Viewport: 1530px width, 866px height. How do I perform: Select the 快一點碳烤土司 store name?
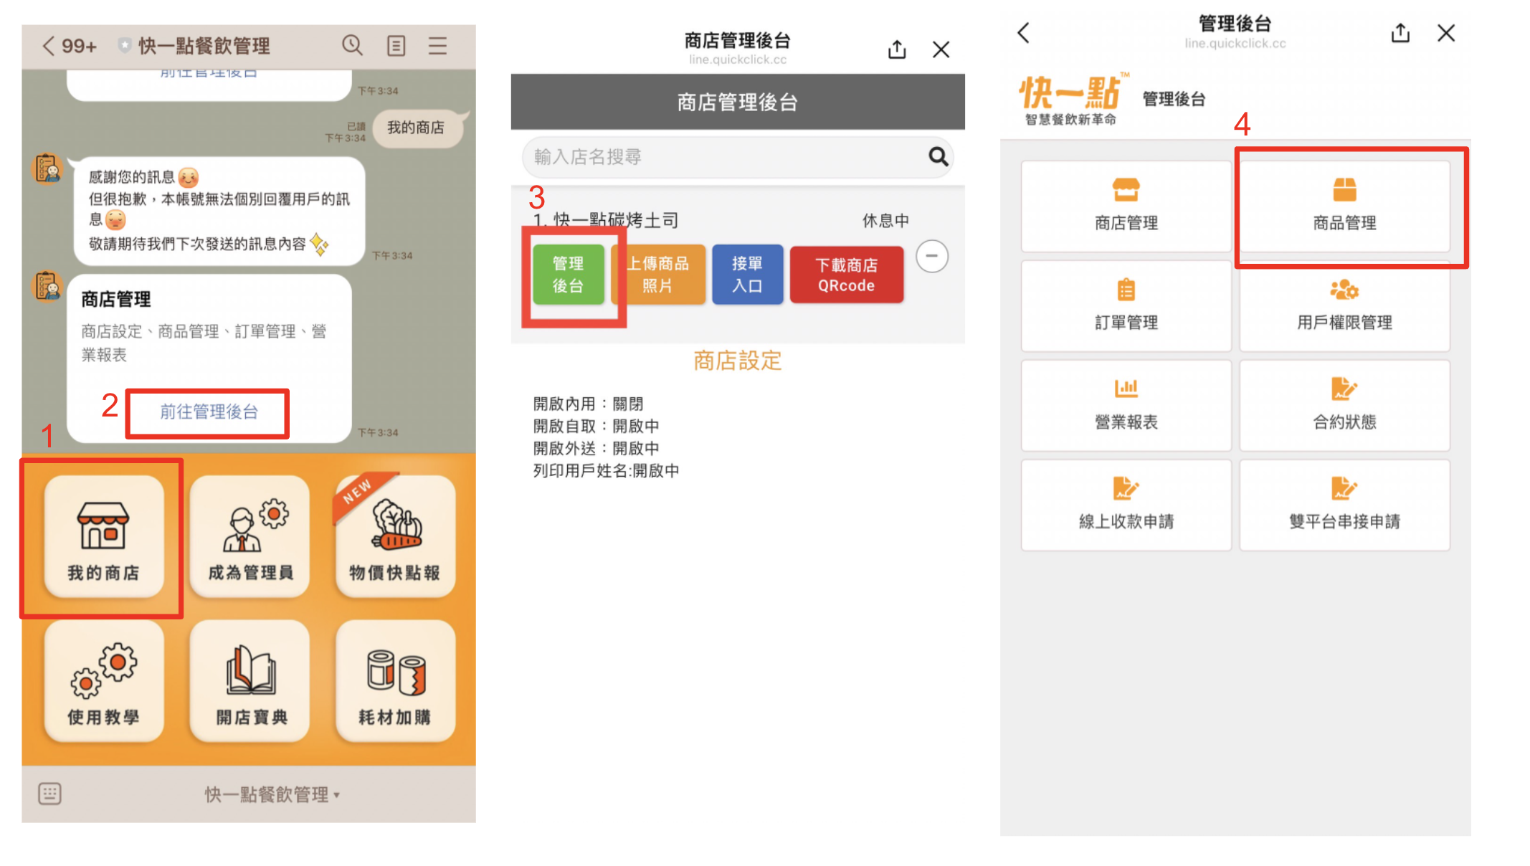click(x=615, y=220)
